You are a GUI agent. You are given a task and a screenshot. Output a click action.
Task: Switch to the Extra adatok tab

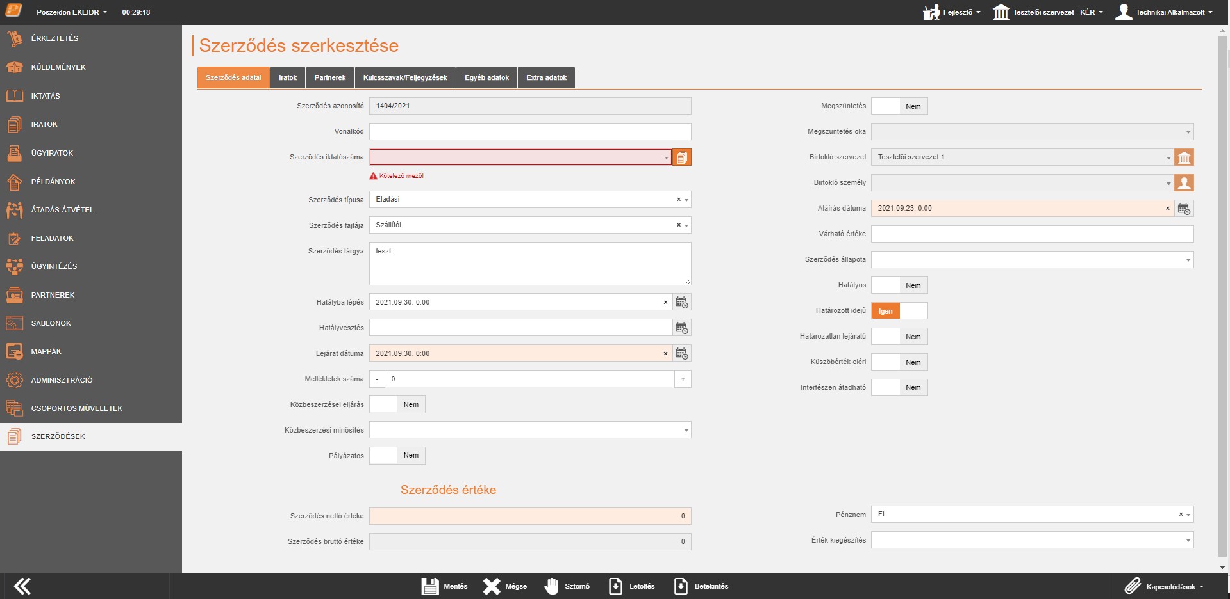coord(547,77)
